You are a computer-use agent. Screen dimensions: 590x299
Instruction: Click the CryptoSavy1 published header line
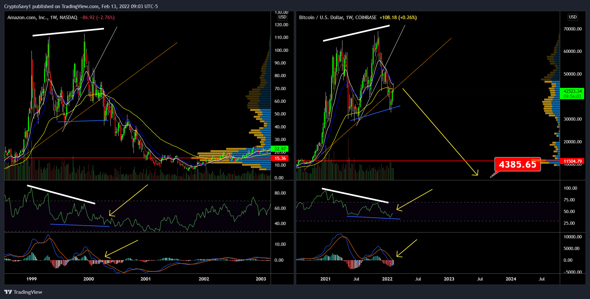[x=81, y=6]
